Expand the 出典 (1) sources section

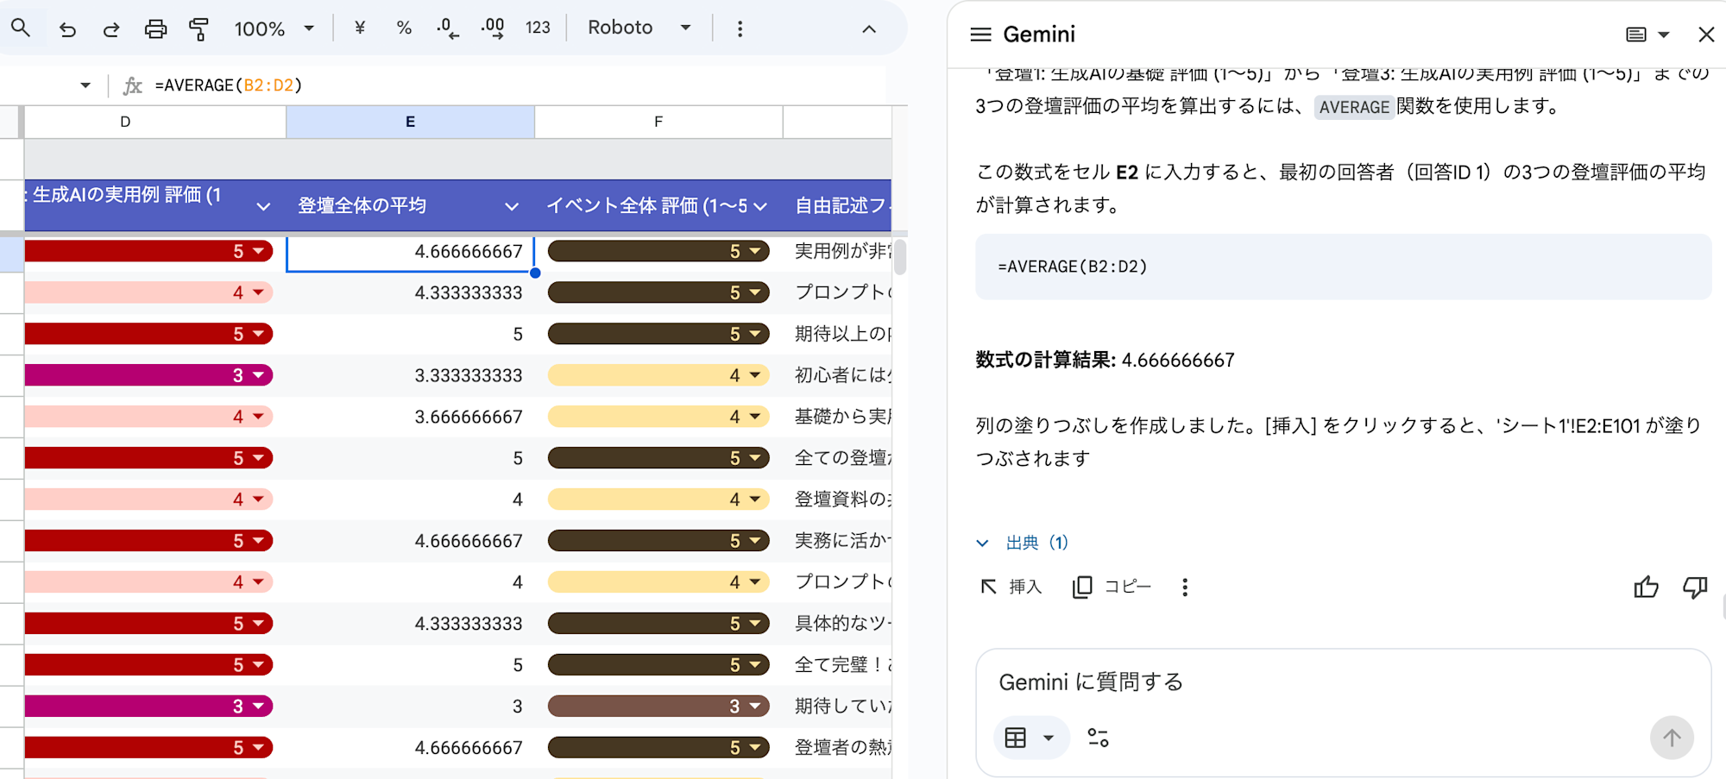click(1023, 543)
